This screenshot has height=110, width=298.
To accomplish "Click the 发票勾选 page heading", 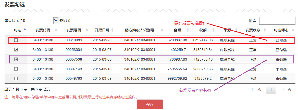I will point(15,4).
